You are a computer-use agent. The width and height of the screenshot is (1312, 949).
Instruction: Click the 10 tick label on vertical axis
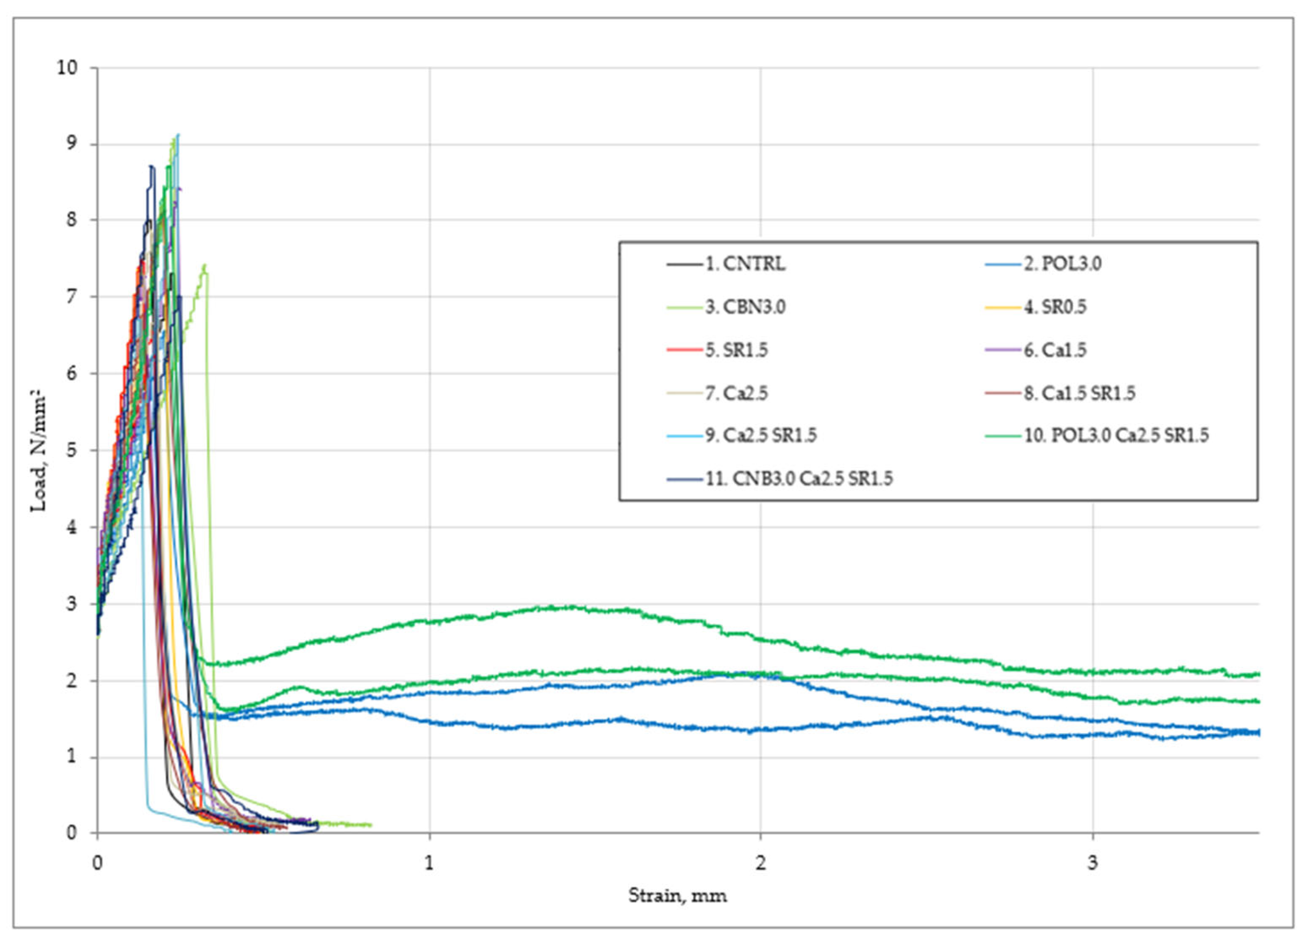click(x=66, y=68)
